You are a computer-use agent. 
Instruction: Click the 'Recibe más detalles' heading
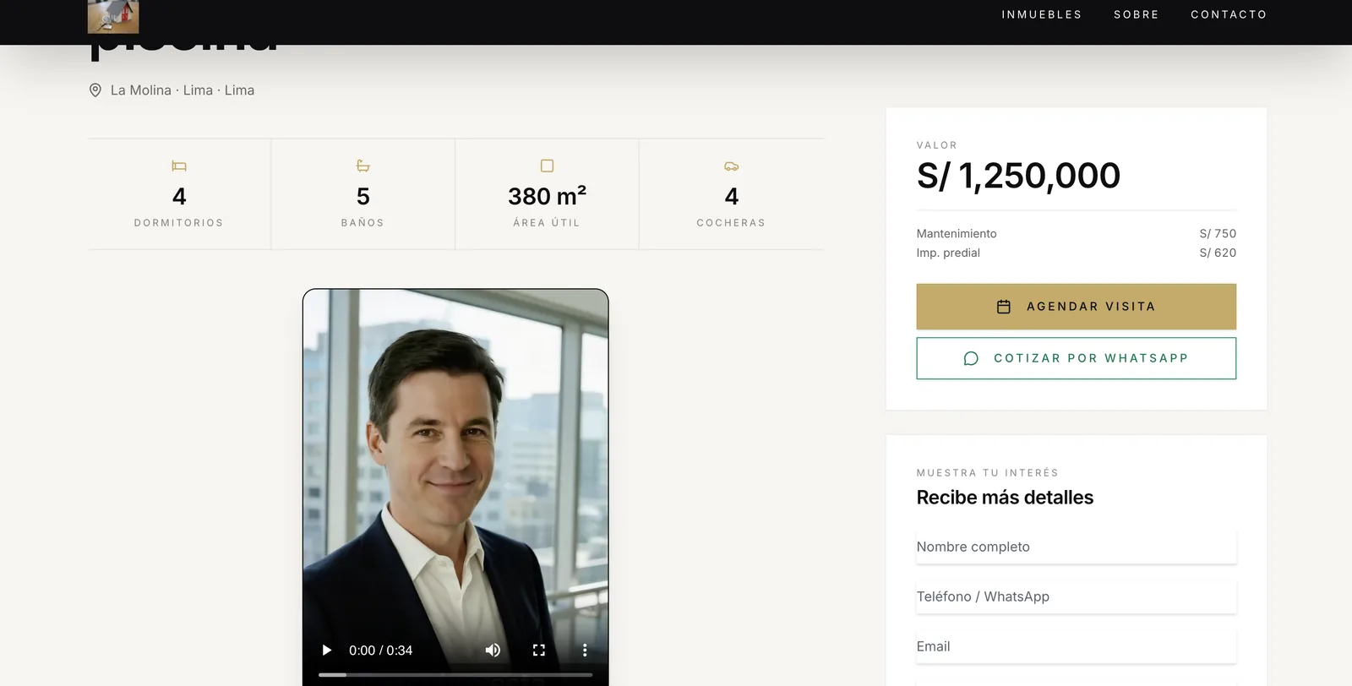1005,498
